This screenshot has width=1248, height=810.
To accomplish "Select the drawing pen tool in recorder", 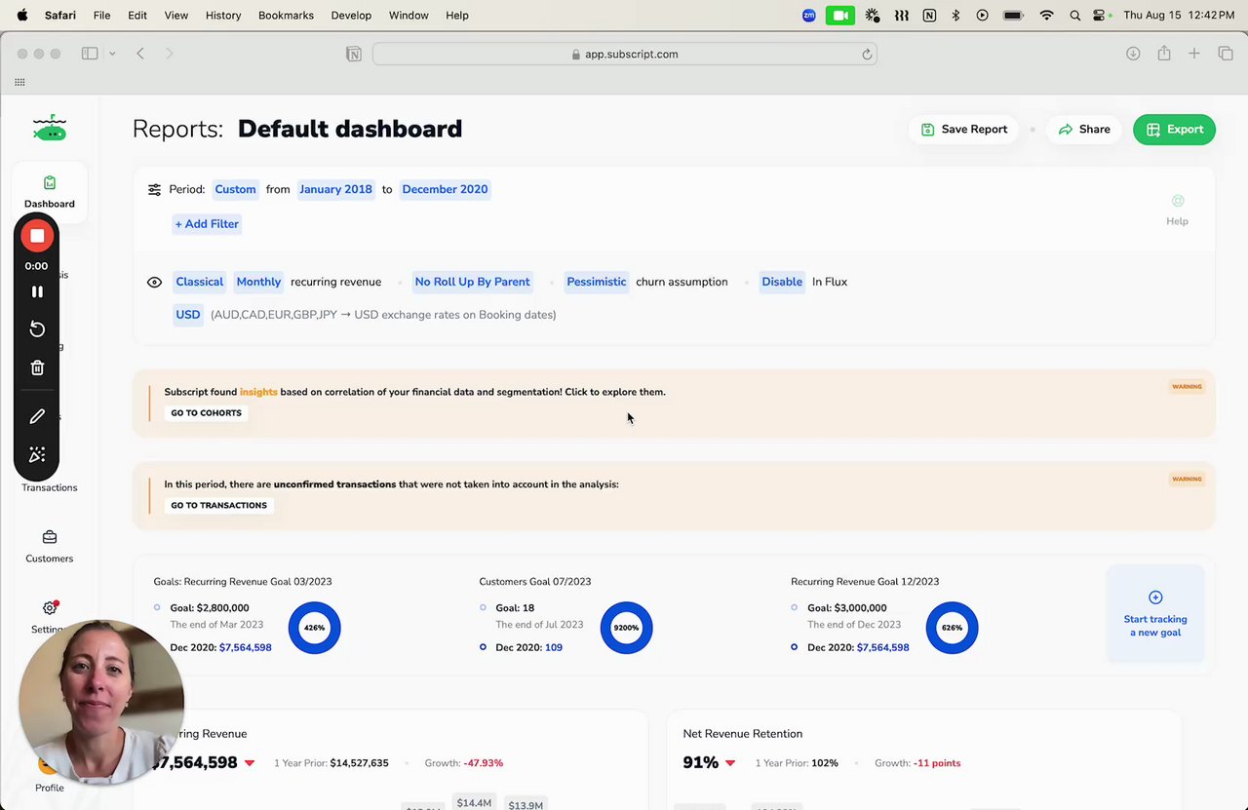I will pos(37,416).
